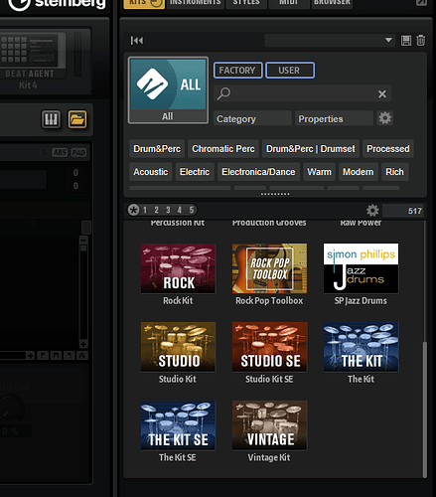
Task: Switch to the STYLES tab
Action: (x=246, y=3)
